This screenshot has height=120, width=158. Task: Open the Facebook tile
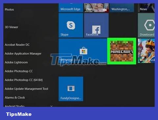click(x=96, y=25)
